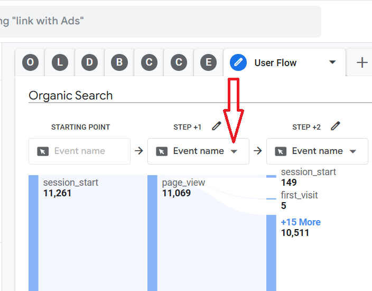Expand the User Flow tab dropdown arrow

point(332,62)
